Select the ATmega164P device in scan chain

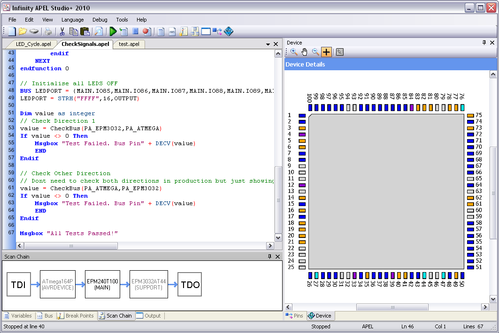pos(57,284)
